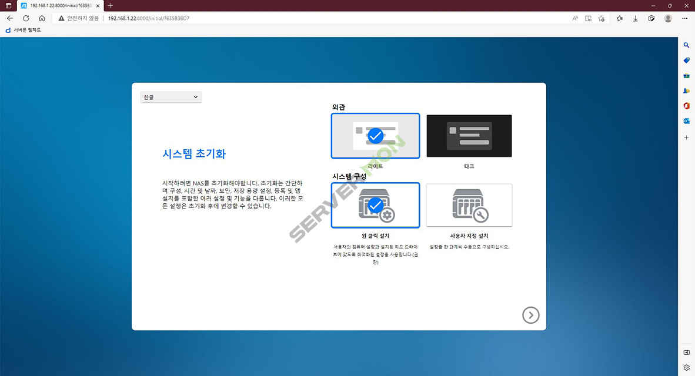Image resolution: width=695 pixels, height=376 pixels.
Task: Choose the one-click setup (원 클릭 설치) option
Action: coord(375,205)
